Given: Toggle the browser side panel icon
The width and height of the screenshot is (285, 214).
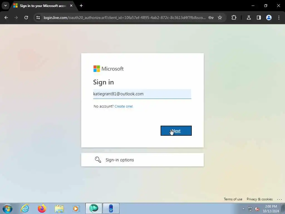Looking at the screenshot, I should [x=259, y=18].
